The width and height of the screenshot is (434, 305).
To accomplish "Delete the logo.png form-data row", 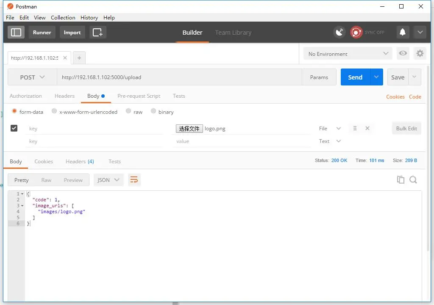I will click(367, 128).
